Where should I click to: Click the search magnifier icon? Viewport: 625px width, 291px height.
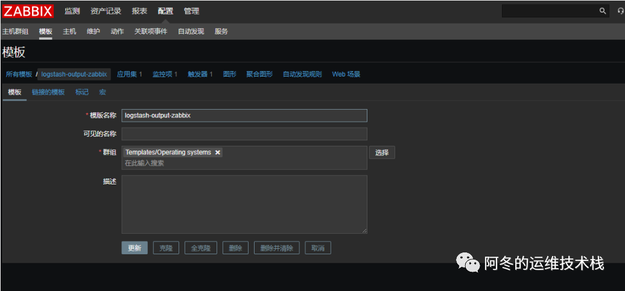click(603, 11)
